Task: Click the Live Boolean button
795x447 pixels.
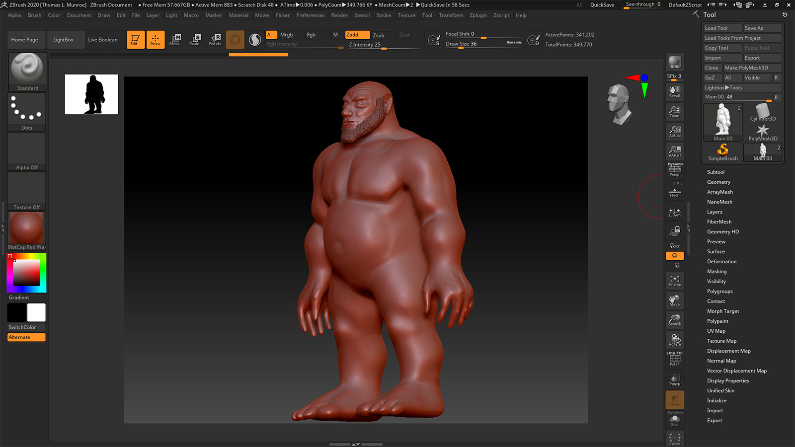Action: (103, 40)
